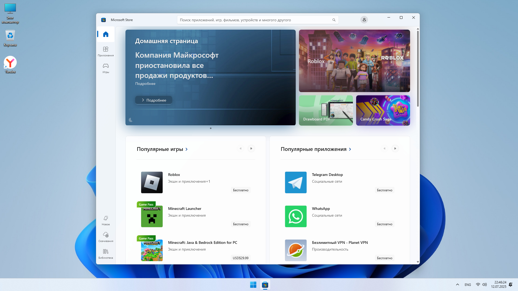Open the Home page sidebar icon

pyautogui.click(x=106, y=34)
